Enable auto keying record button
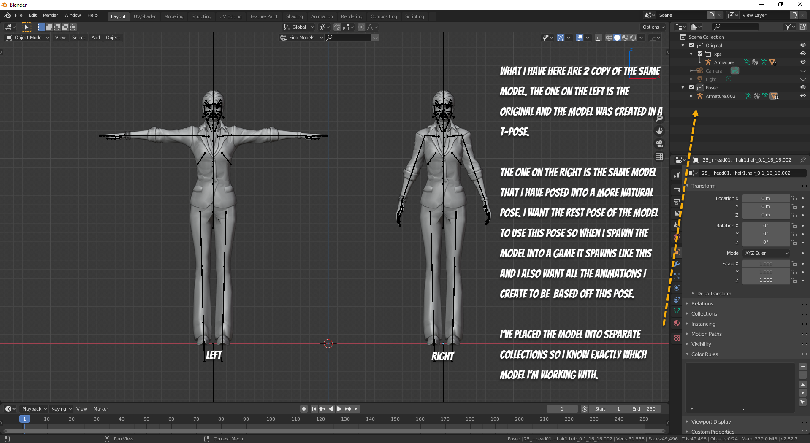This screenshot has width=810, height=443. point(303,409)
